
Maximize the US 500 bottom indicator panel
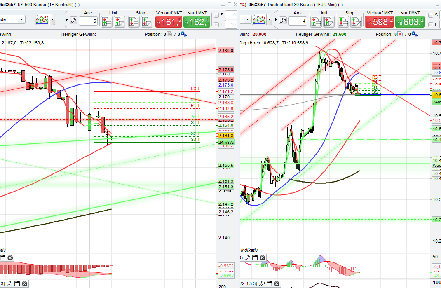(x=17, y=283)
